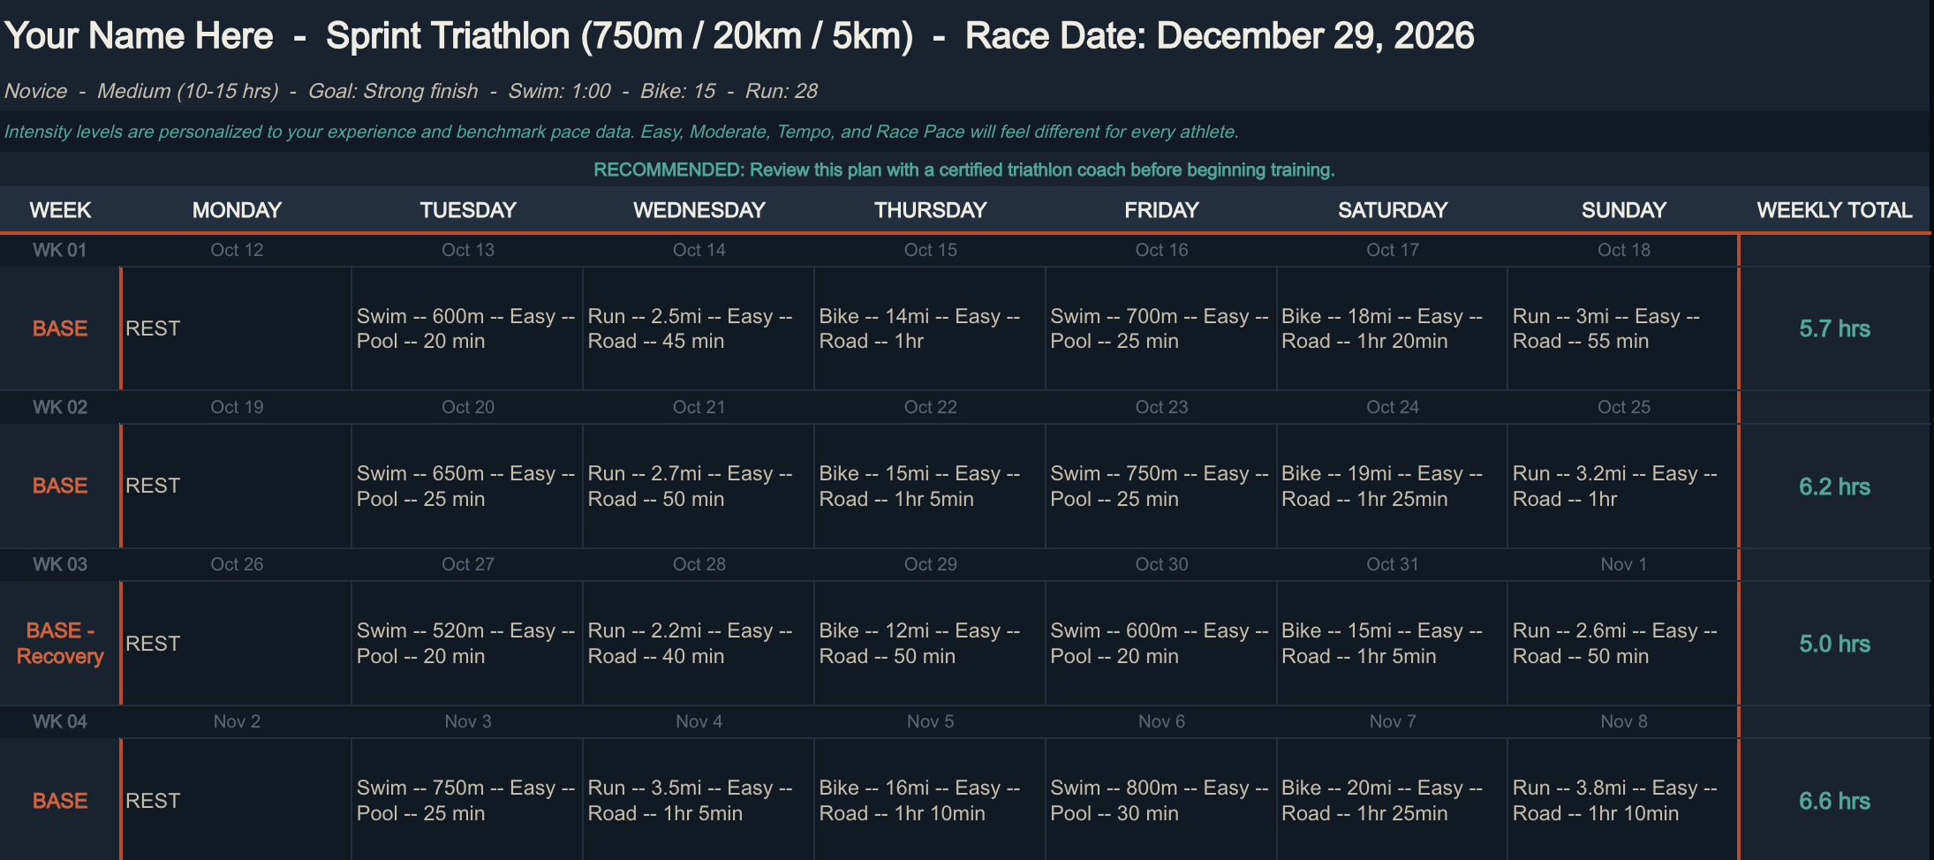The width and height of the screenshot is (1934, 860).
Task: Click the plan title 'Your Name Here'
Action: click(139, 36)
